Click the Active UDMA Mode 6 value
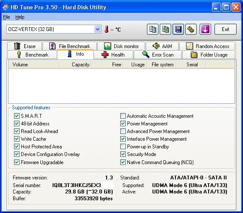The image size is (243, 213). click(190, 192)
